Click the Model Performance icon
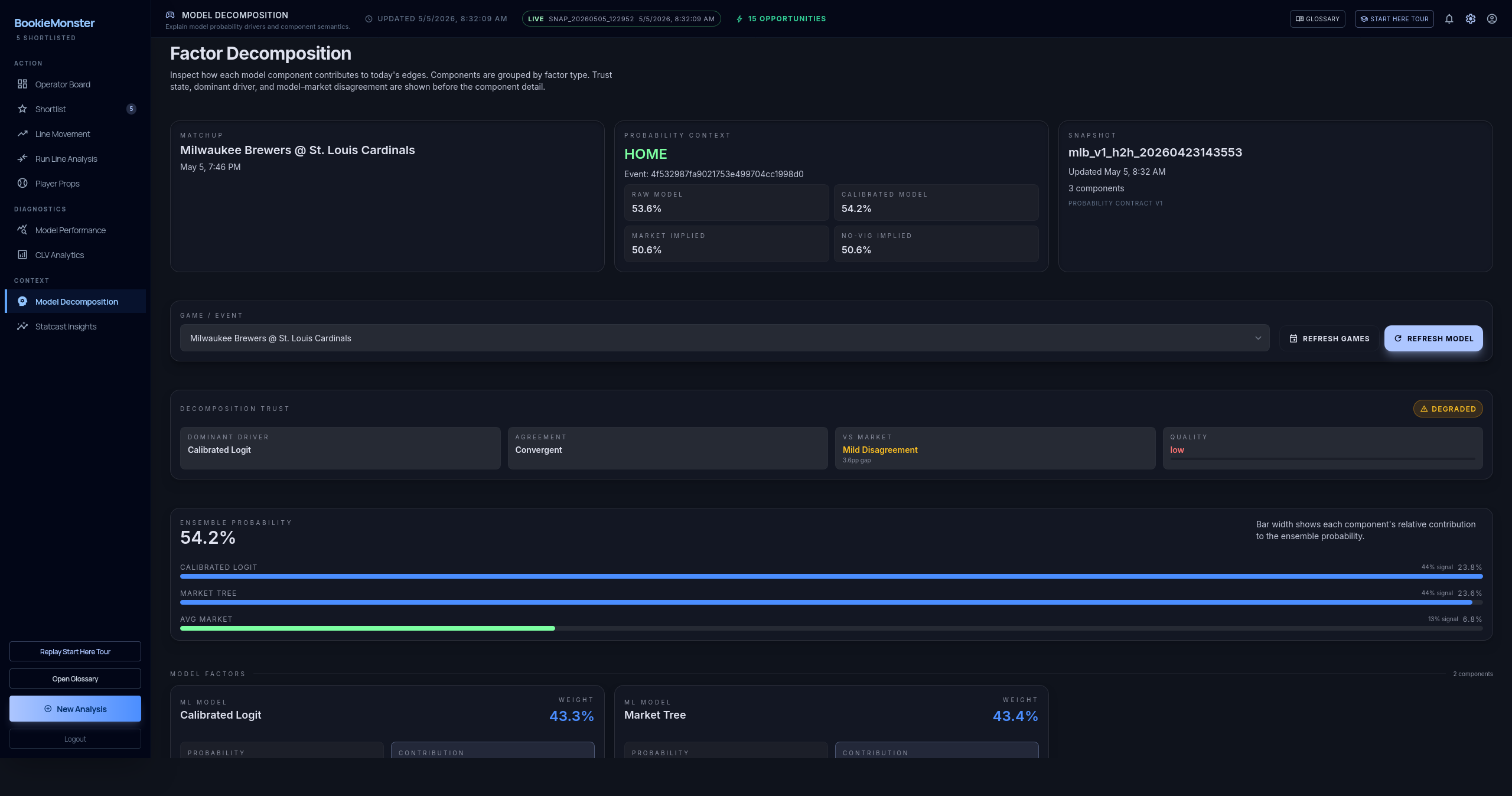 (22, 230)
